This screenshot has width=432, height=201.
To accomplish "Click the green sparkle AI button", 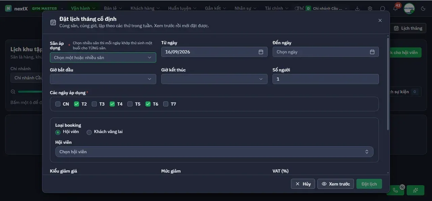I will pyautogui.click(x=415, y=190).
